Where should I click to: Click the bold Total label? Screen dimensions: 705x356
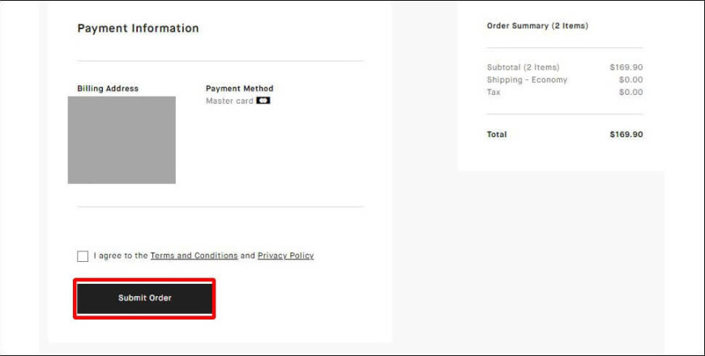[497, 134]
